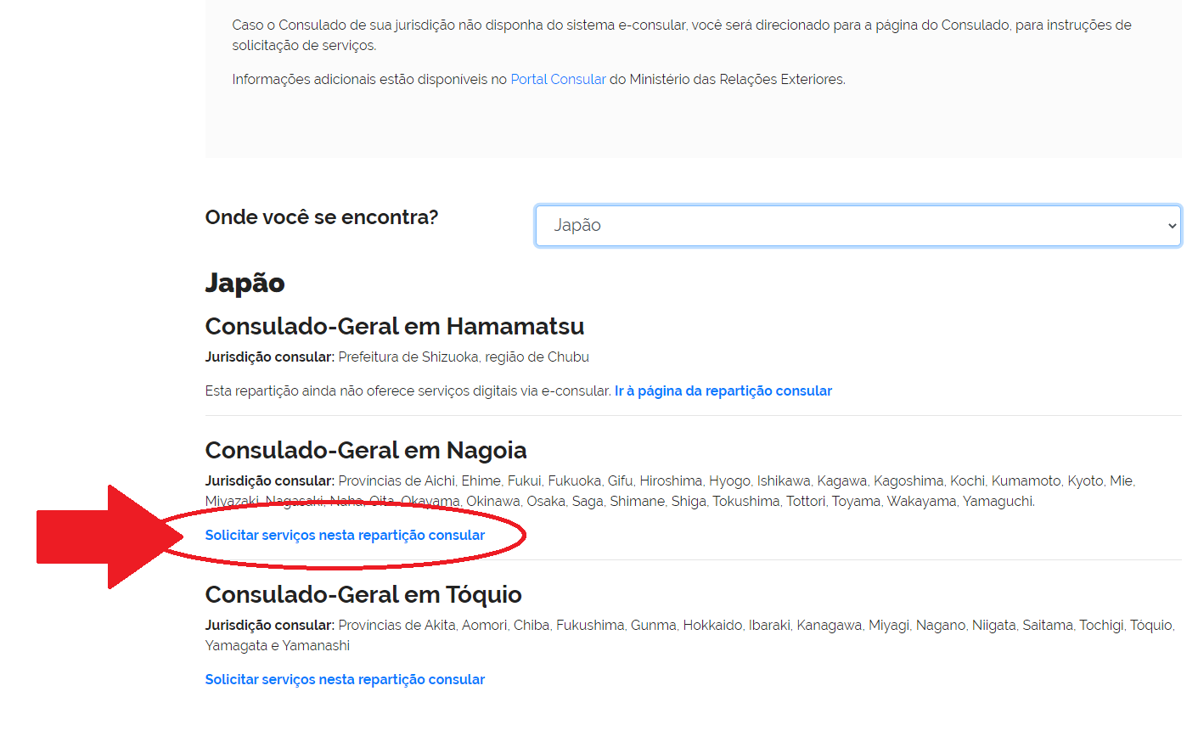Click 'Jurisdição consular' label under Nagoia
Screen dimensions: 1198x736
tap(269, 481)
